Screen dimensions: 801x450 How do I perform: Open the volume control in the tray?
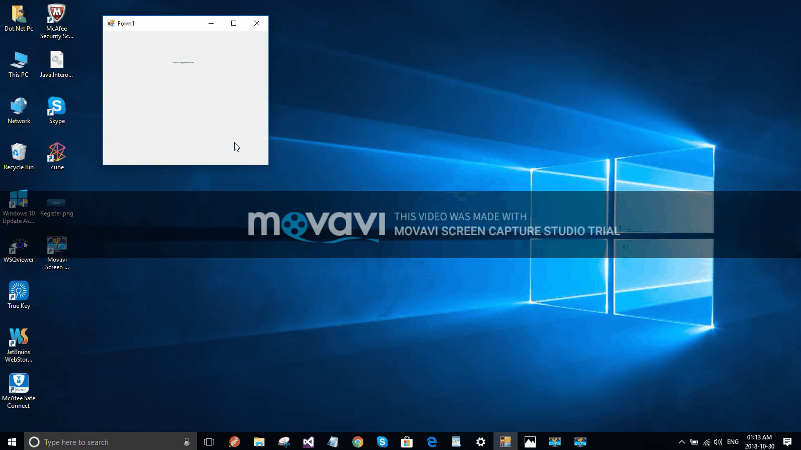coord(718,442)
